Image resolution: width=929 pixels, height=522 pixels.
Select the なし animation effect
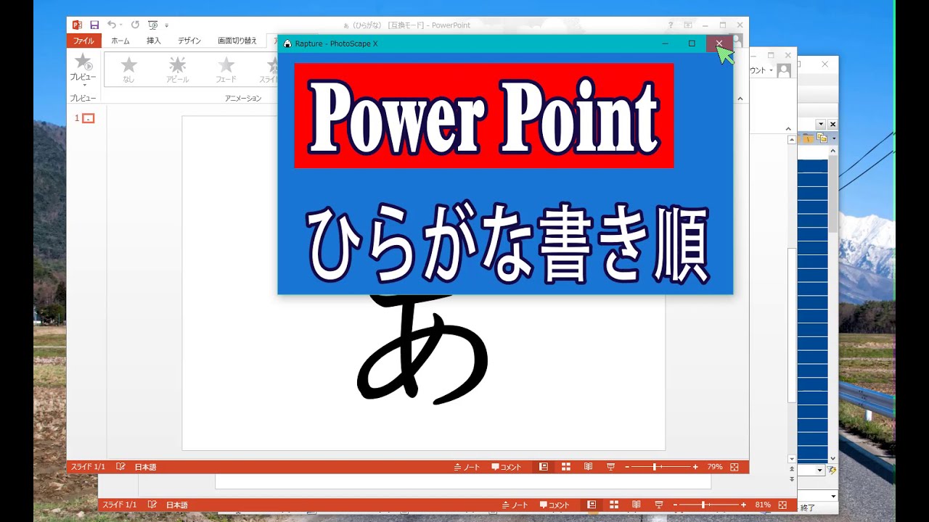[x=128, y=70]
